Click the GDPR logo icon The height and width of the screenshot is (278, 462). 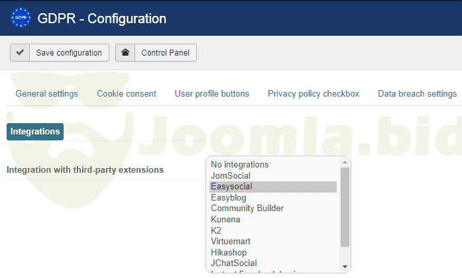[x=21, y=18]
